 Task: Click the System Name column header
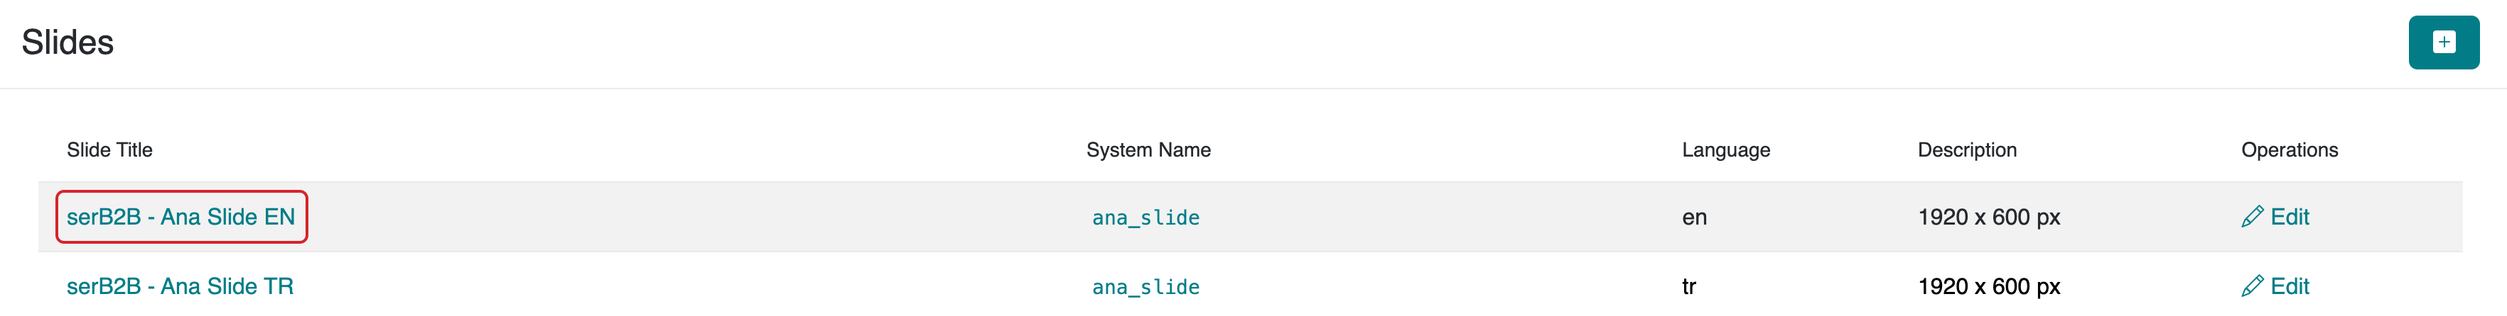(x=1148, y=150)
